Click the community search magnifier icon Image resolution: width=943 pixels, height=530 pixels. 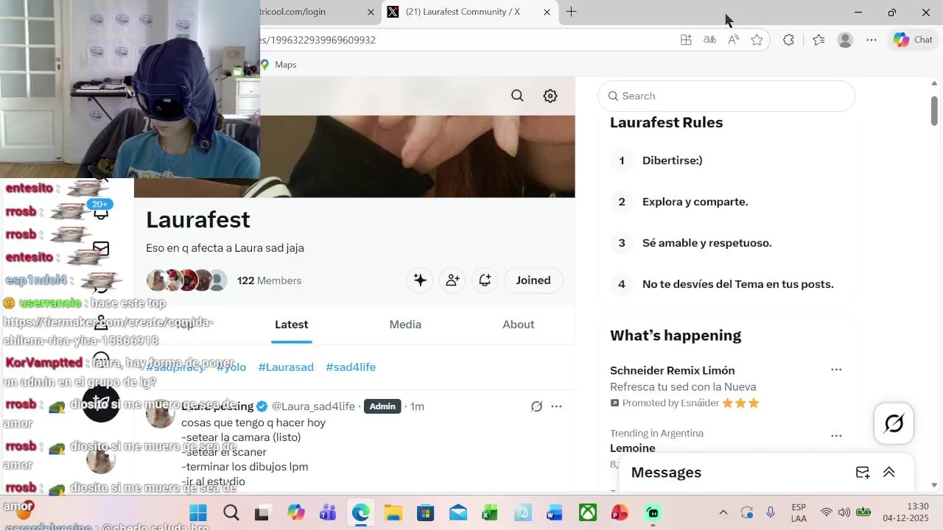[x=517, y=96]
